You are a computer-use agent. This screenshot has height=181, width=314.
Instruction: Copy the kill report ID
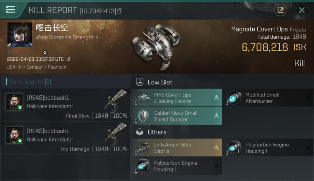pos(119,11)
